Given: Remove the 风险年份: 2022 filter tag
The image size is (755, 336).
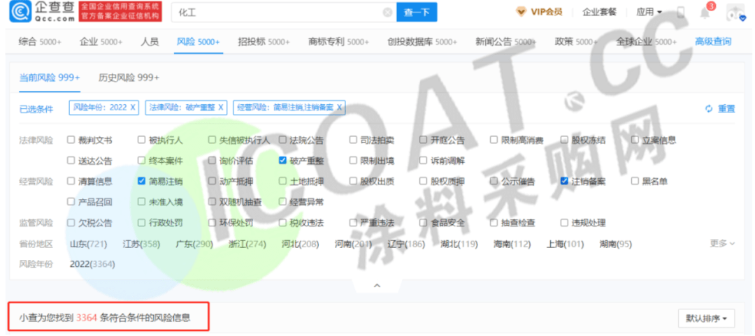Looking at the screenshot, I should 133,107.
